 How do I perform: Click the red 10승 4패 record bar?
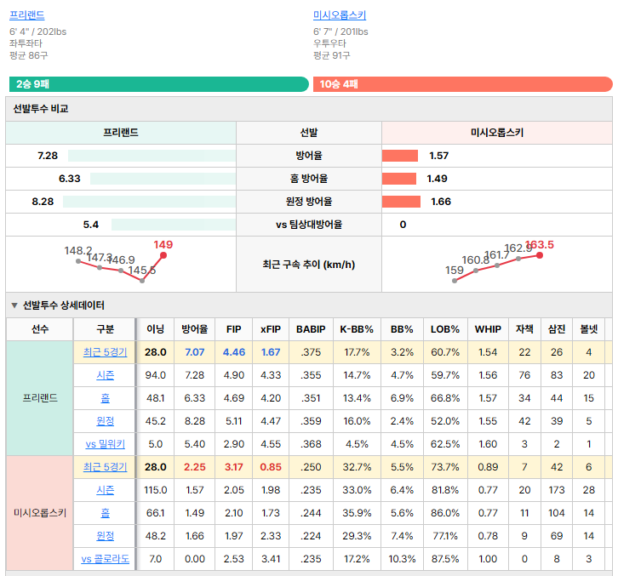coord(463,84)
